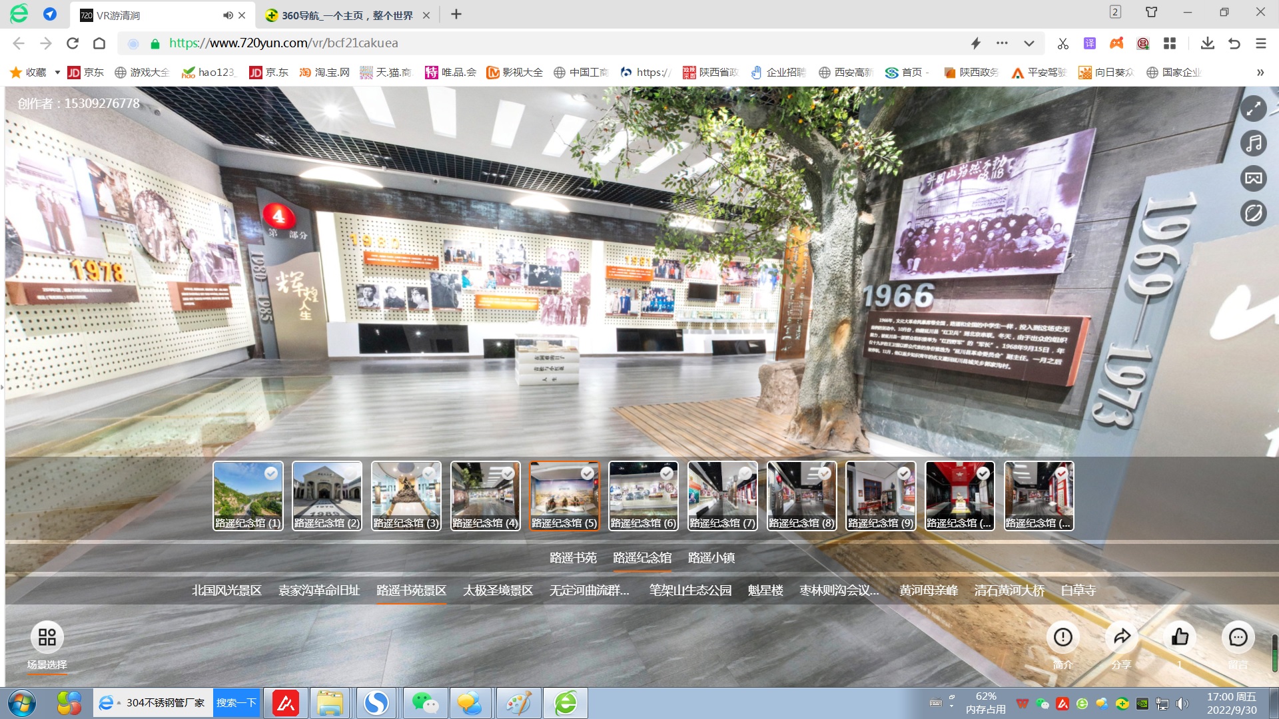This screenshot has width=1279, height=719.
Task: Click the 分享 share icon
Action: coord(1122,637)
